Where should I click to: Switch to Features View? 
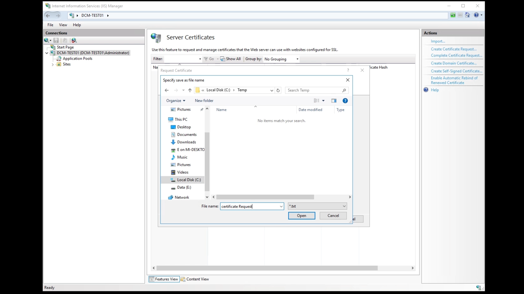coord(164,279)
